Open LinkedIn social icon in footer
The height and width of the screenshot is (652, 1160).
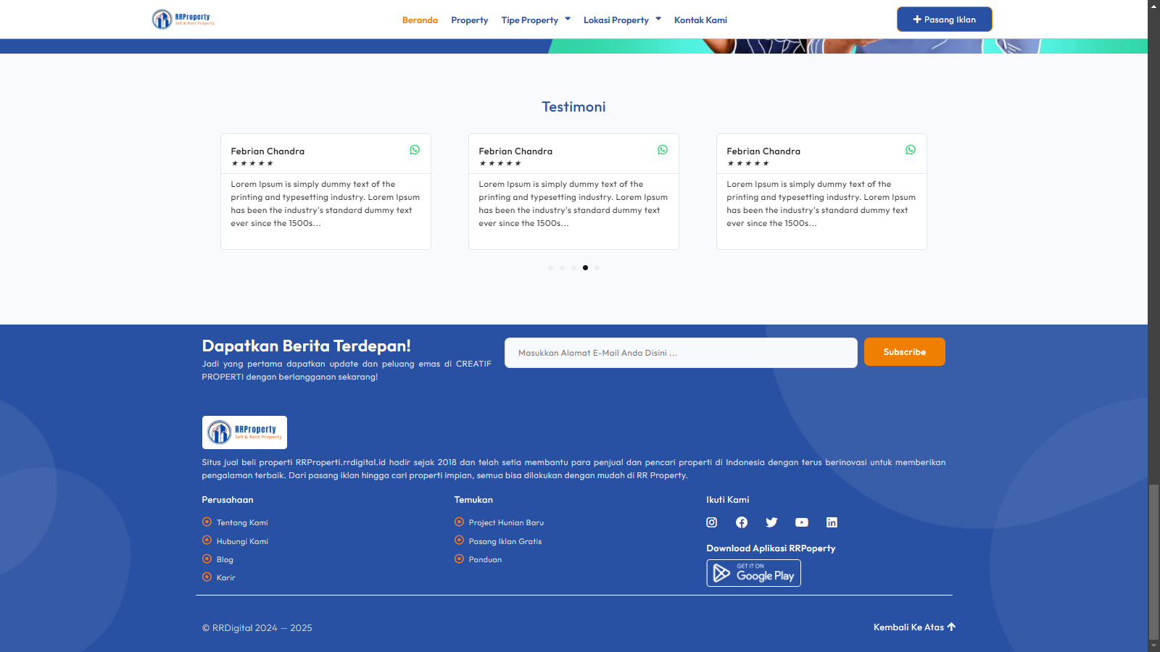(832, 522)
